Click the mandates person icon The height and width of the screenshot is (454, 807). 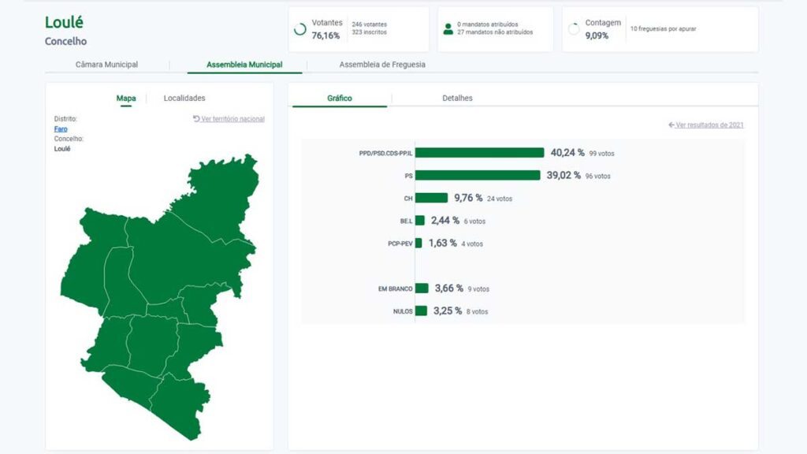[448, 29]
